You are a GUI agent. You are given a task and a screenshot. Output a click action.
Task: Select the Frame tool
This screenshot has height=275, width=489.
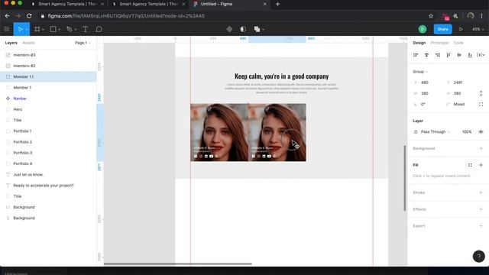37,29
